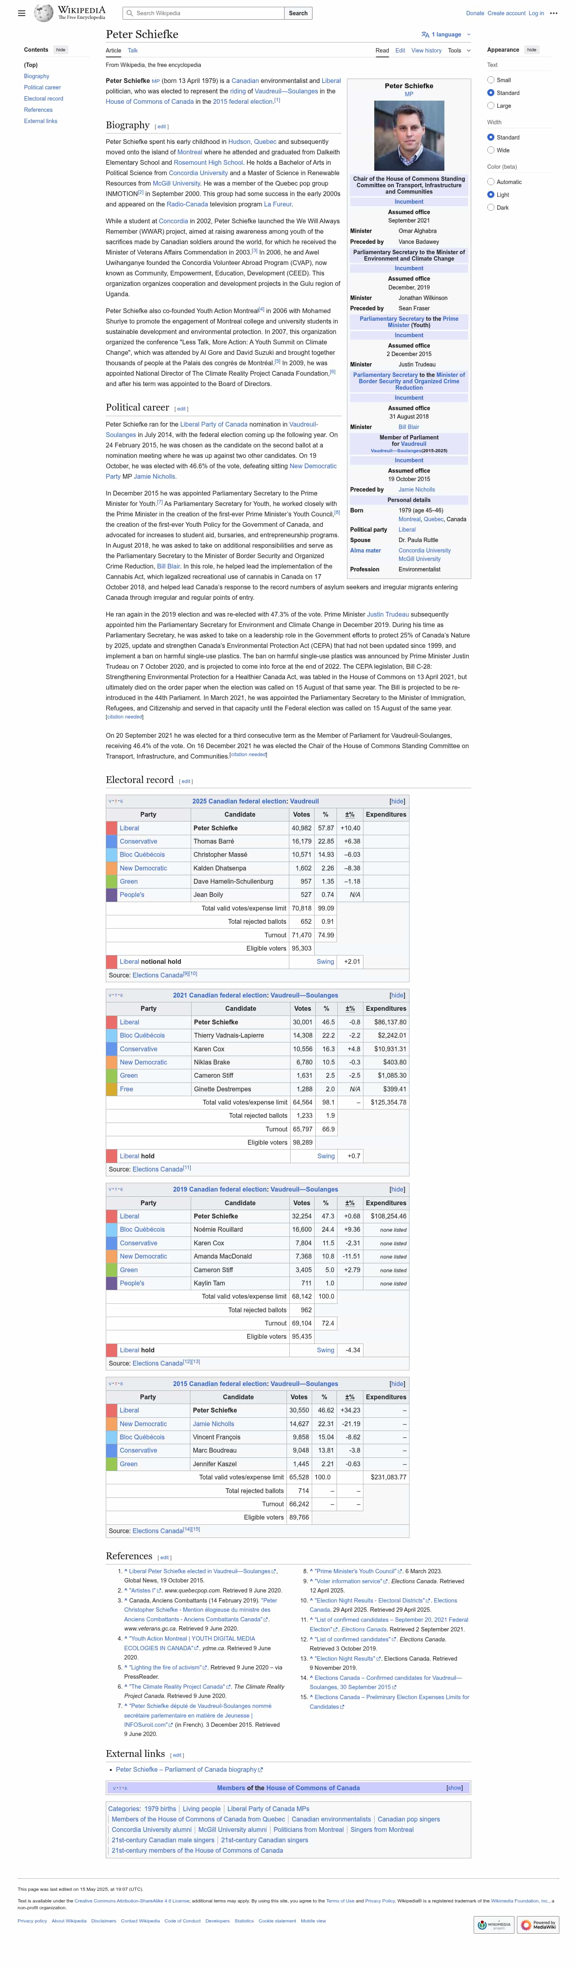Hide the Contents sidebar
Screen dimensions: 577x1969
61,50
